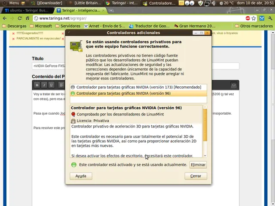Viewport: 275px width, 206px height.
Task: Click the Chrome page scrollbar up arrow
Action: pos(273,33)
